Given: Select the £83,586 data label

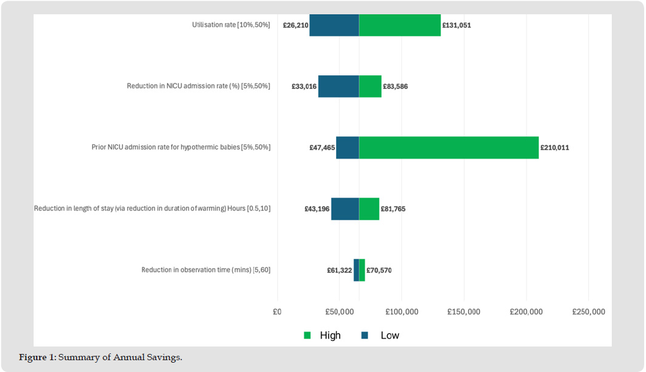Looking at the screenshot, I should pyautogui.click(x=395, y=86).
